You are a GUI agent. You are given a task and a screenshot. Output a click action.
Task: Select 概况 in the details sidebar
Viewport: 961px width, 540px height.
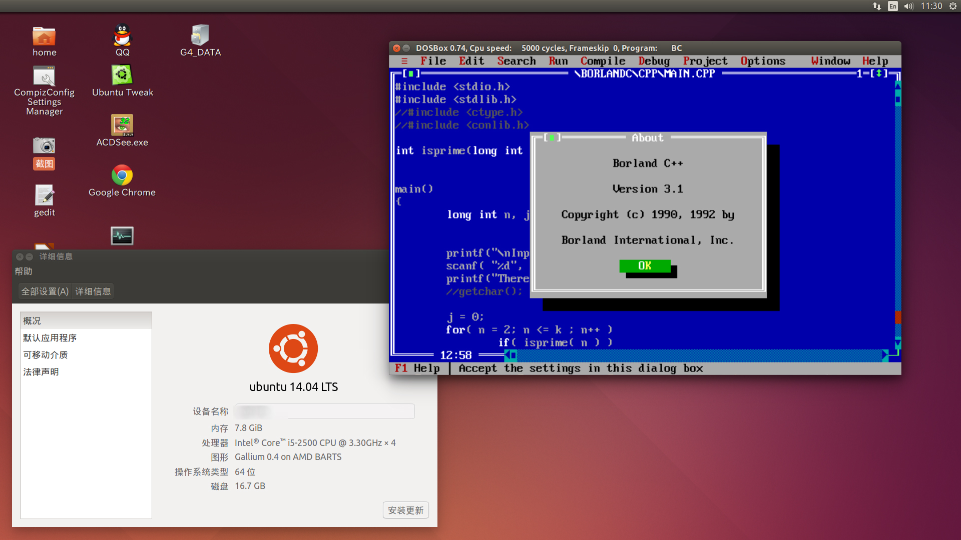(x=86, y=320)
